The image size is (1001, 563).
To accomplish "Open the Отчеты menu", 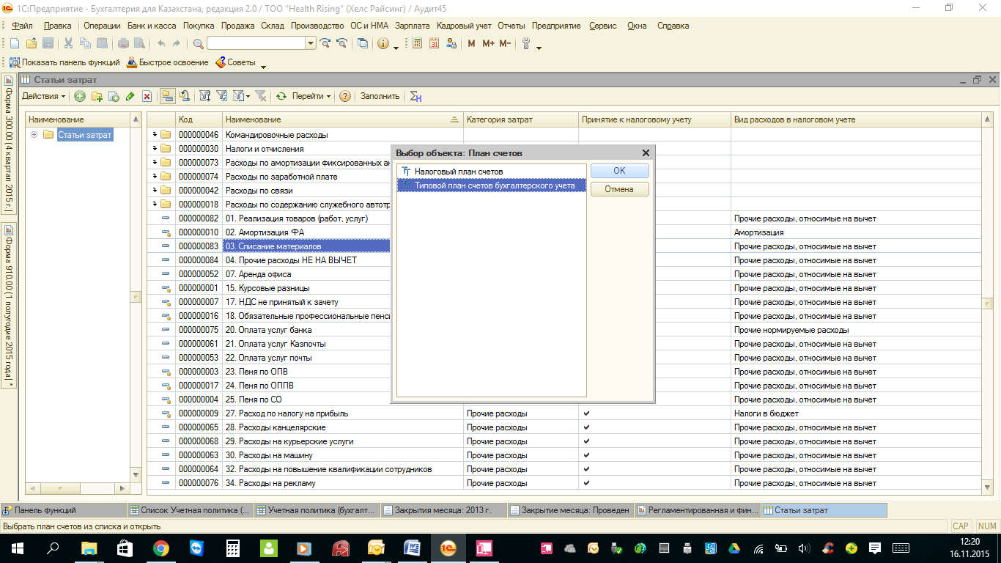I will tap(511, 26).
